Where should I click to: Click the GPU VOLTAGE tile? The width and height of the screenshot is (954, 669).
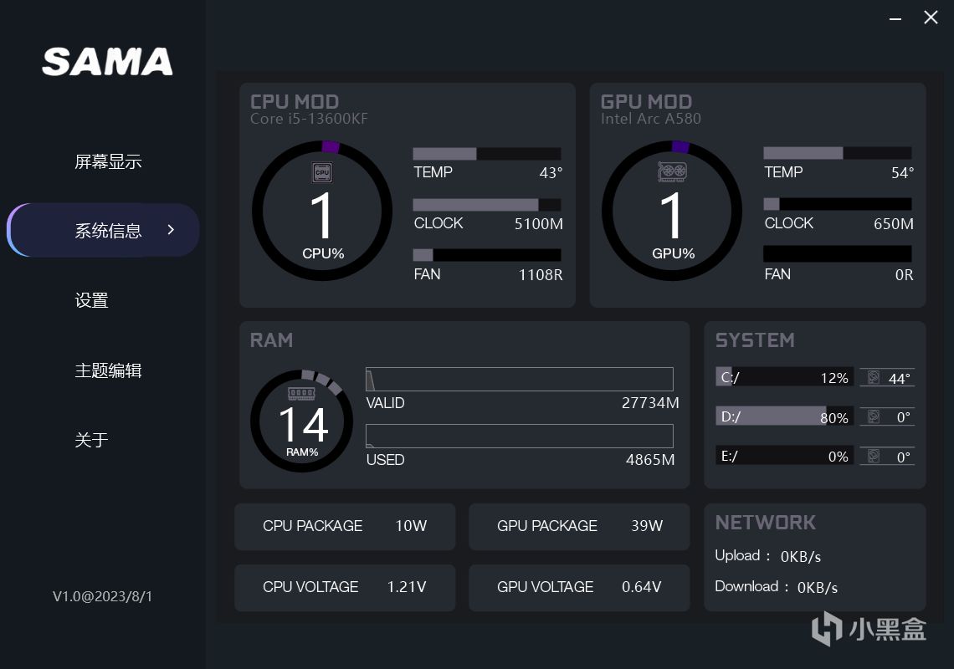[x=579, y=587]
